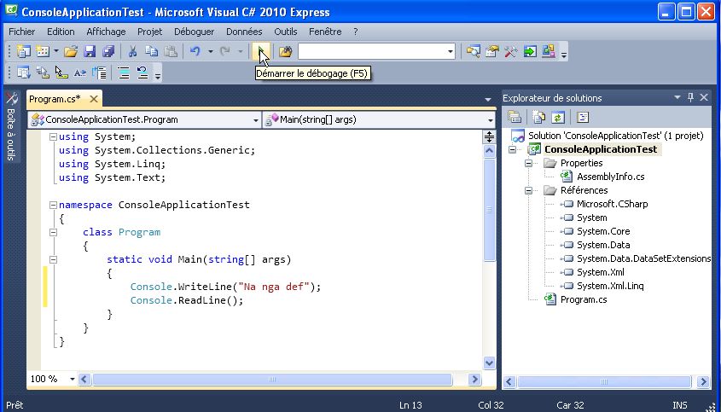Collapse the Références folder node
Screen dimensions: 721x412
pos(529,190)
